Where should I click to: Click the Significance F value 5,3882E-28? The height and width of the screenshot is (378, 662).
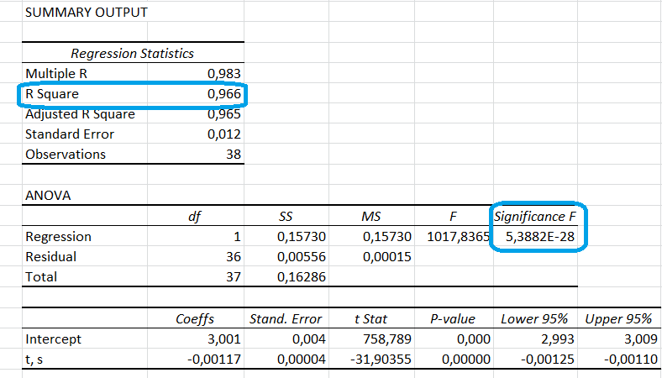539,237
